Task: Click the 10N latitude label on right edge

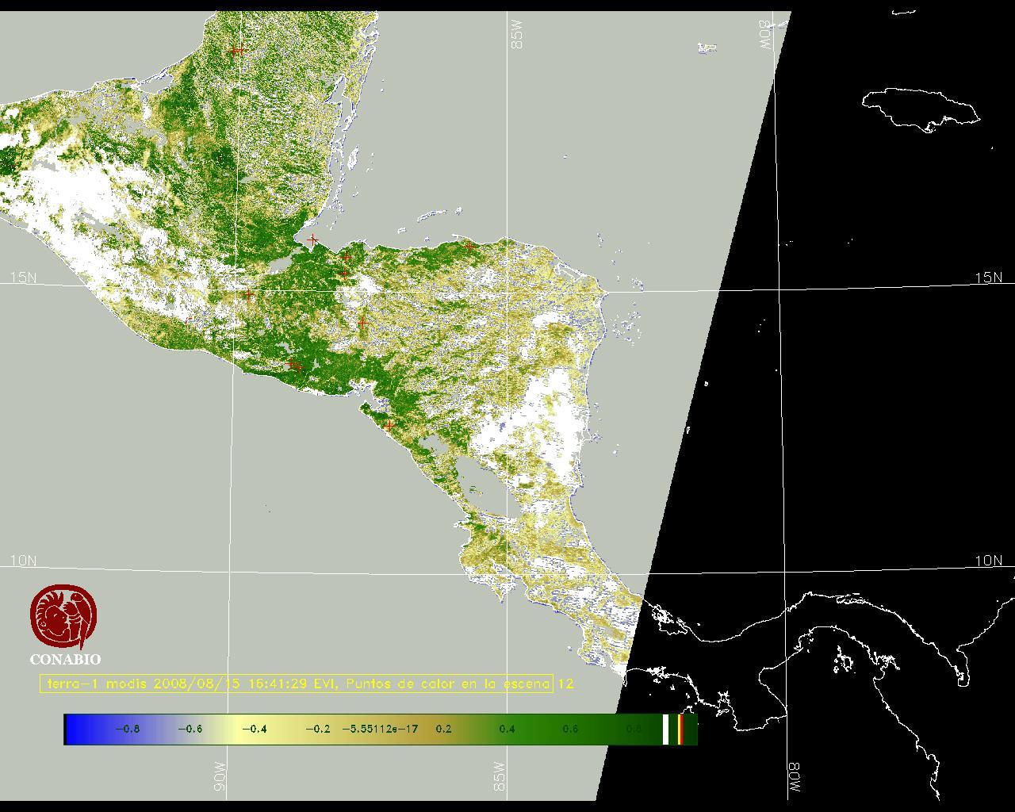Action: [988, 561]
